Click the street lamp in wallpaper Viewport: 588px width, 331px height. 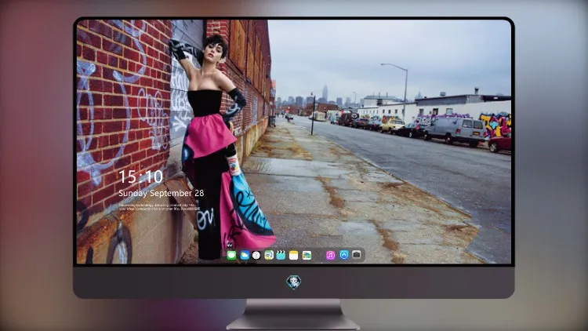pos(399,92)
